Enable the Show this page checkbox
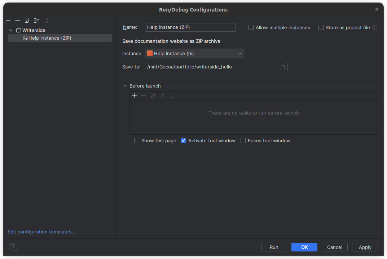This screenshot has width=387, height=259. pos(137,141)
